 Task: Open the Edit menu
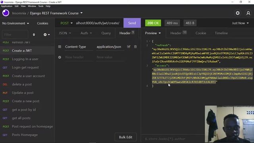tap(17, 6)
